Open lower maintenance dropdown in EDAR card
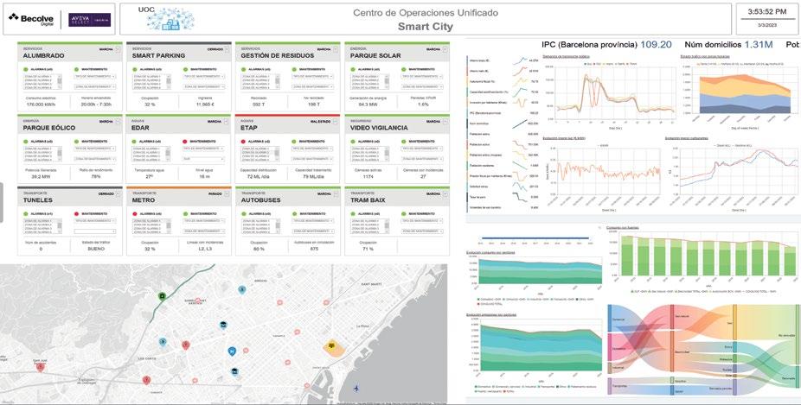Image resolution: width=801 pixels, height=405 pixels. pyautogui.click(x=204, y=160)
